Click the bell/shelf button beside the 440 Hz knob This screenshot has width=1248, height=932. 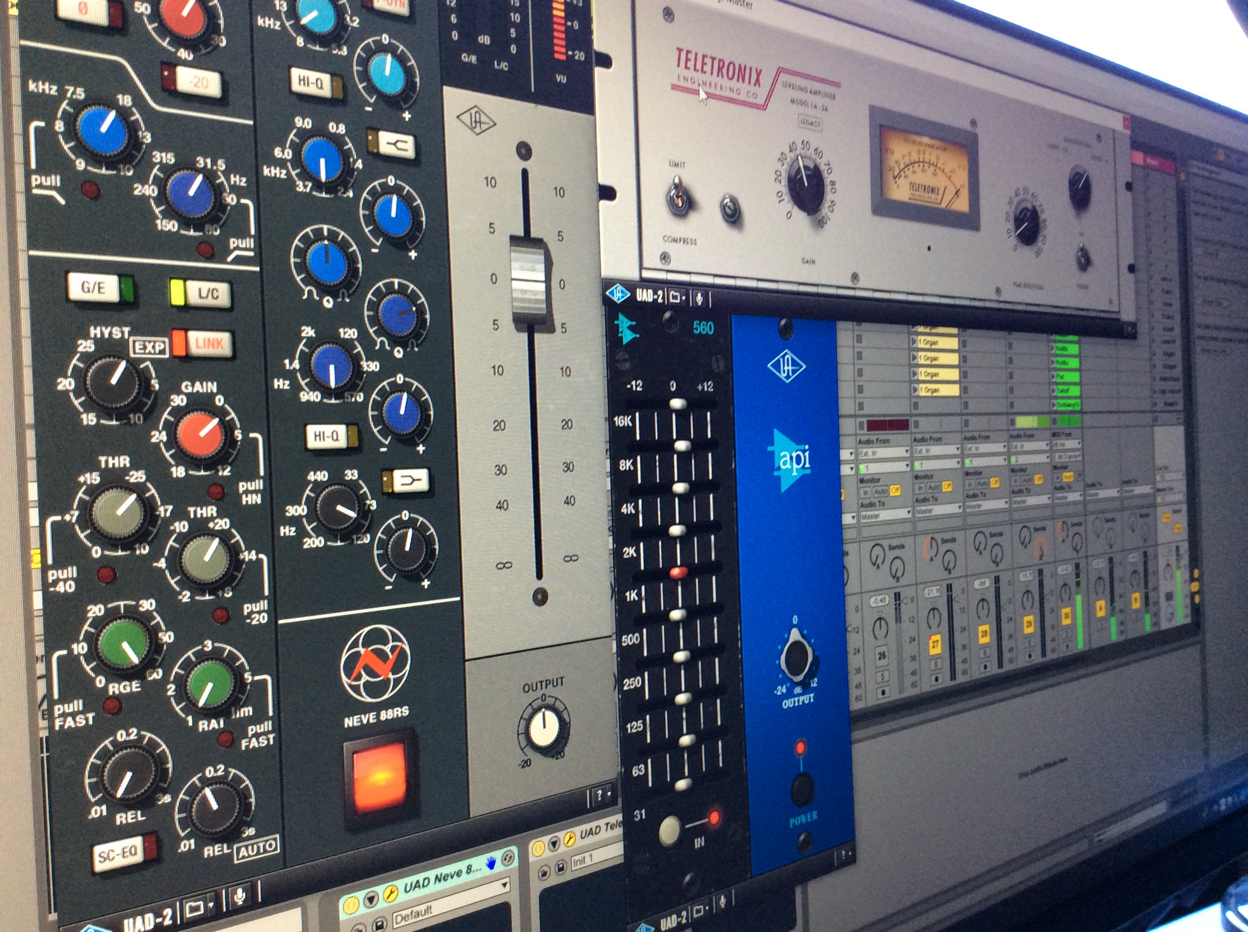click(406, 480)
